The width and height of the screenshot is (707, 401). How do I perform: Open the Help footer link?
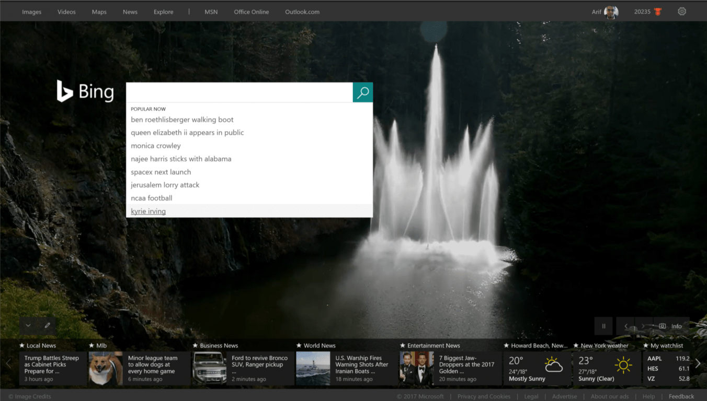(648, 396)
